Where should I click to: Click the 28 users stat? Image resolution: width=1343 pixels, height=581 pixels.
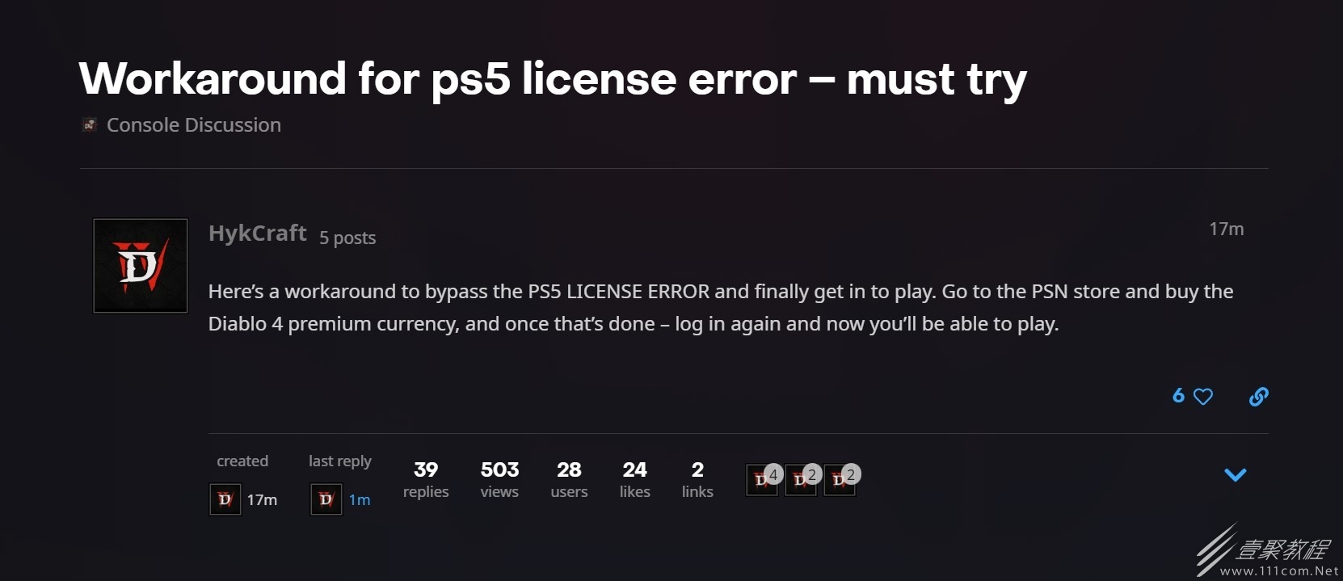(569, 480)
